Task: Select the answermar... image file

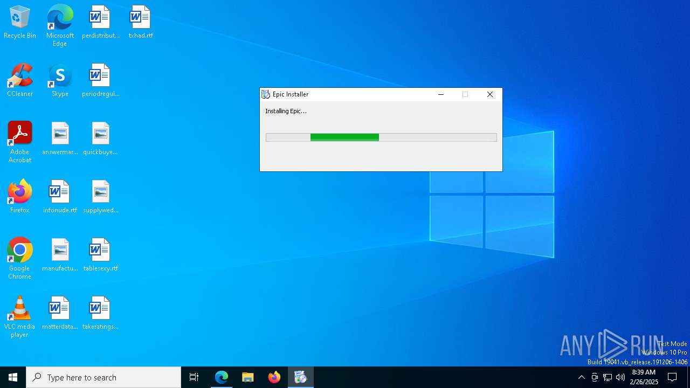Action: tap(60, 139)
